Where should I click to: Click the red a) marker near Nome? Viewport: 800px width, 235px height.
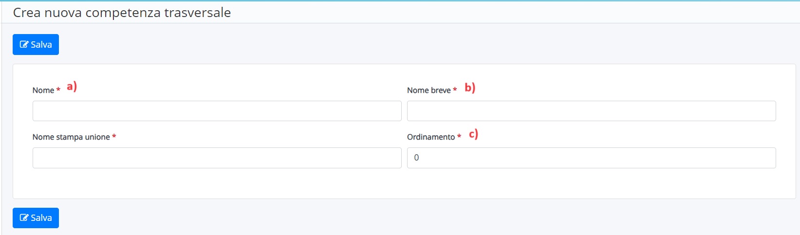[x=72, y=87]
